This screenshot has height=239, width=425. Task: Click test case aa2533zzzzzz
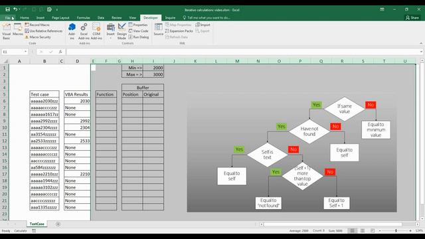point(44,141)
